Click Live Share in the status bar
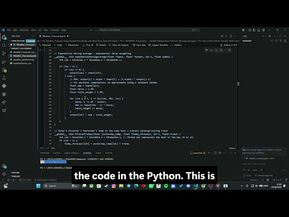 pos(25,180)
